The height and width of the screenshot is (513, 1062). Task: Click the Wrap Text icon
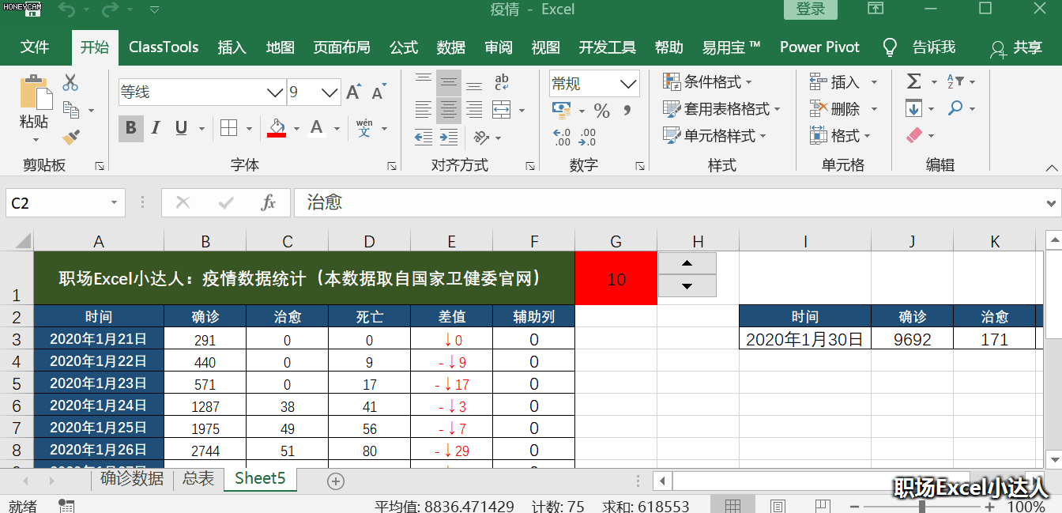502,82
